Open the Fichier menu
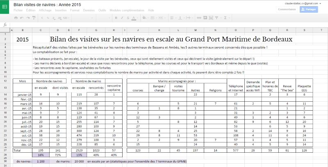Screen dimensions: 328x167 point(18,10)
